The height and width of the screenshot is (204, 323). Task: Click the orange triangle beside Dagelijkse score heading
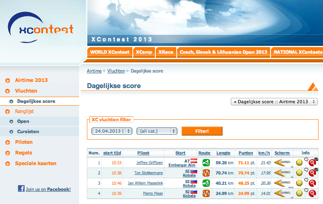coord(313,87)
